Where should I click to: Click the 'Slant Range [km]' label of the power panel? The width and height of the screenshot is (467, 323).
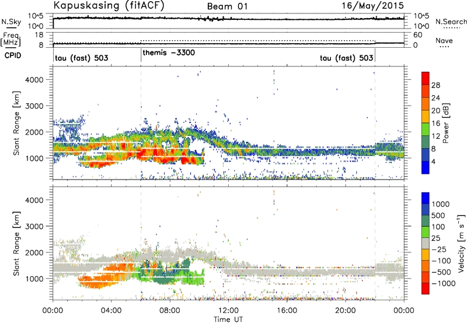16,123
